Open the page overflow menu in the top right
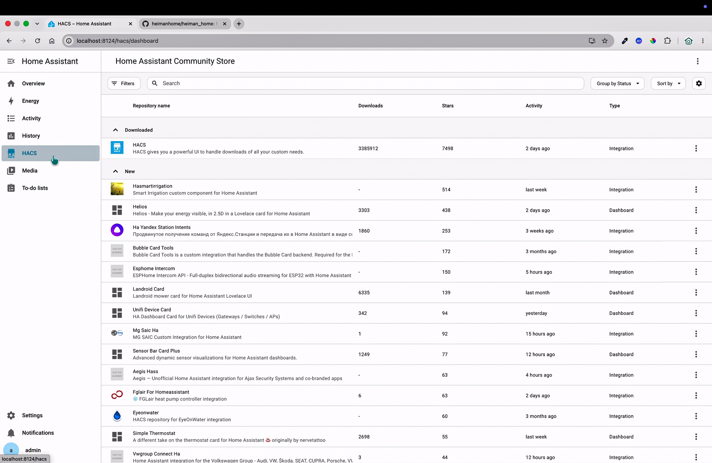 tap(697, 61)
